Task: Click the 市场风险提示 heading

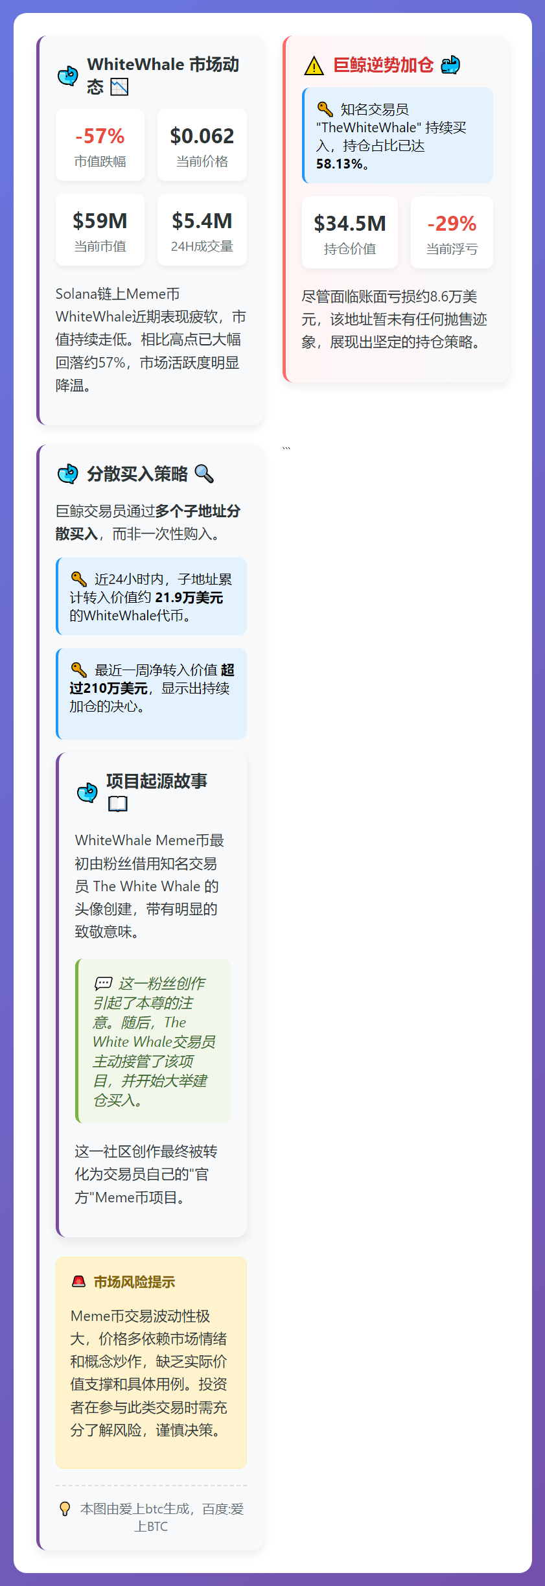Action: [x=134, y=1282]
